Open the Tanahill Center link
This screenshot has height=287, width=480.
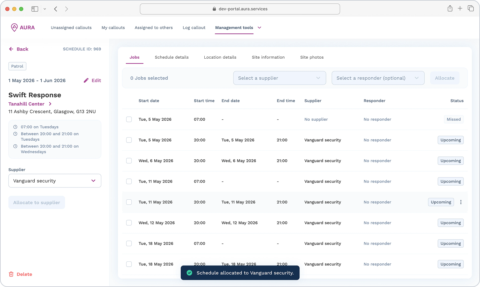click(27, 104)
